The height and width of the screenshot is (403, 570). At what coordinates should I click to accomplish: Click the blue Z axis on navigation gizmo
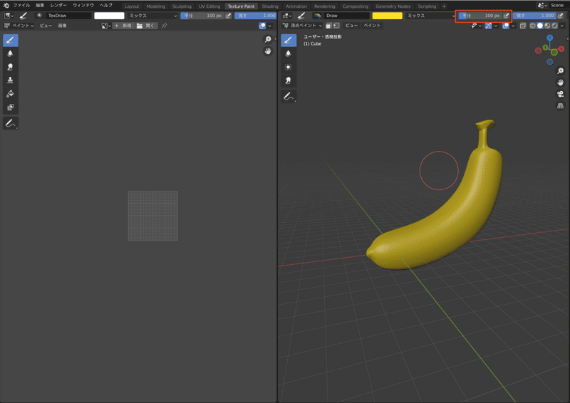549,38
